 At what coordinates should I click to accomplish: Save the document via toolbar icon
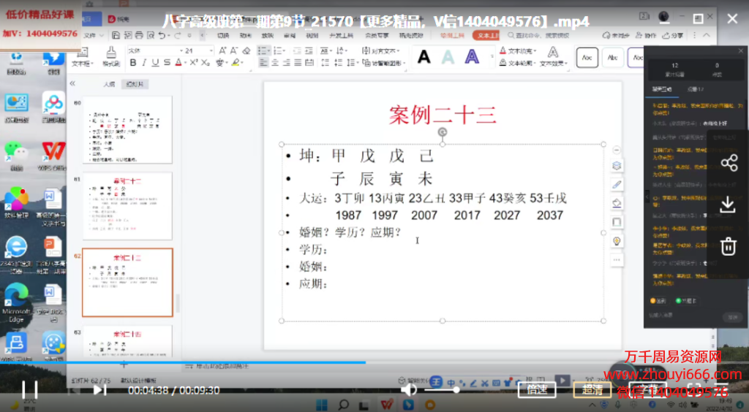[116, 35]
